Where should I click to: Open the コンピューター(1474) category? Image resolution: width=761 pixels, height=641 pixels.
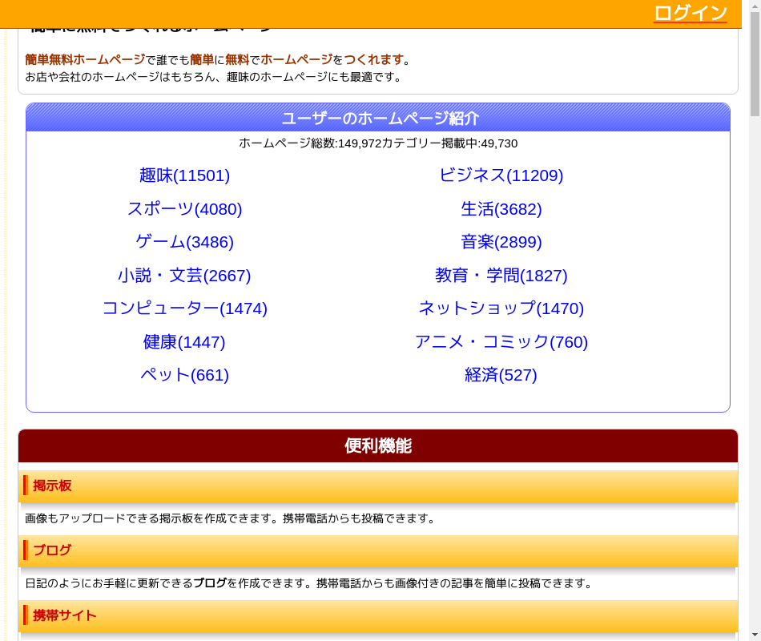pos(184,308)
